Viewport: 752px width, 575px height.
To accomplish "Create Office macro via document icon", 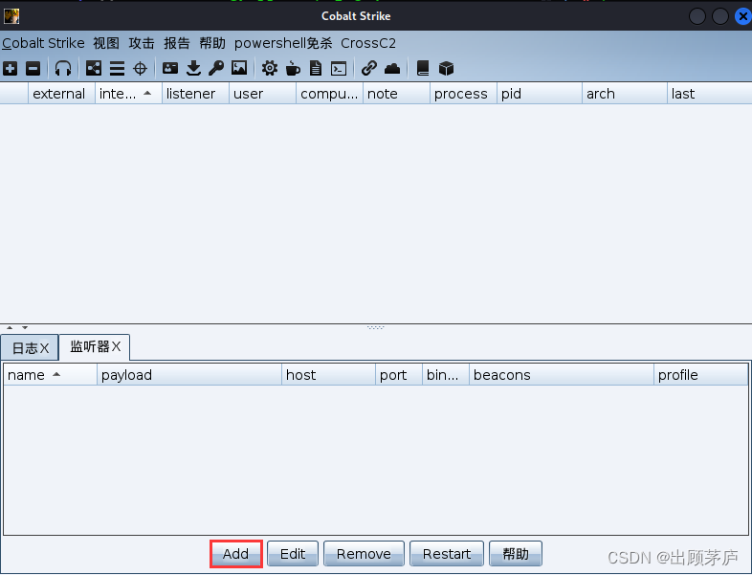I will [x=316, y=69].
